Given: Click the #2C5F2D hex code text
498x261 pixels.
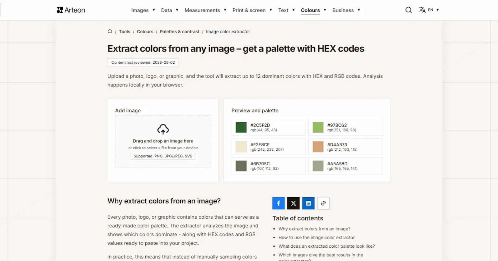Looking at the screenshot, I should point(260,125).
